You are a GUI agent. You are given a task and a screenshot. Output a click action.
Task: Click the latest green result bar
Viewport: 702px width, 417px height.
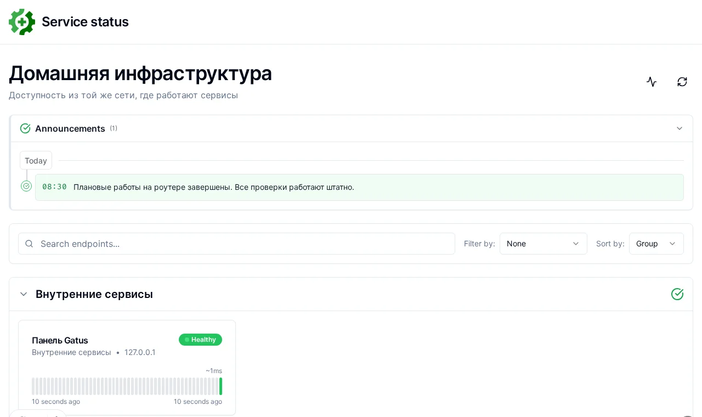pyautogui.click(x=220, y=386)
